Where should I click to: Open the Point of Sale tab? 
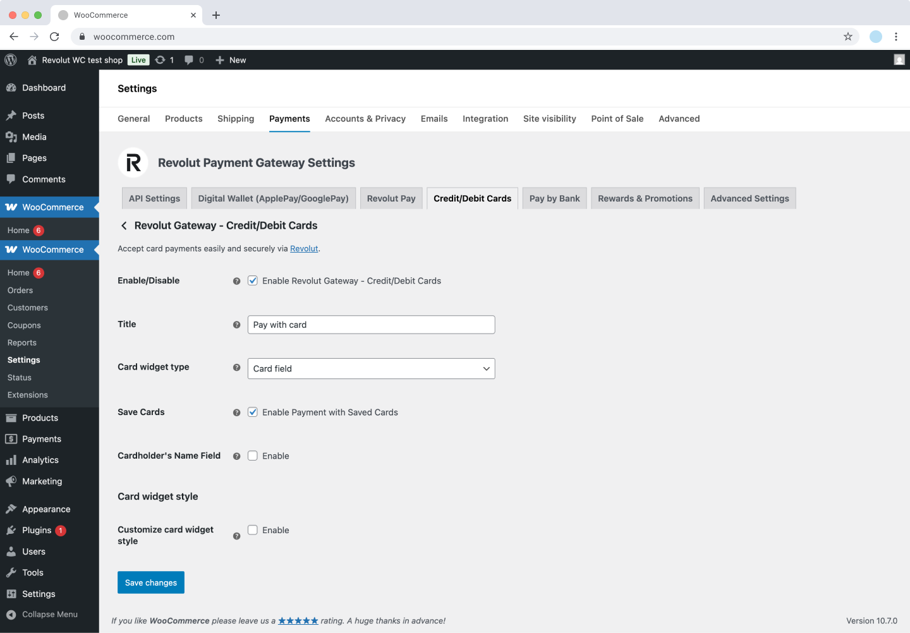617,119
